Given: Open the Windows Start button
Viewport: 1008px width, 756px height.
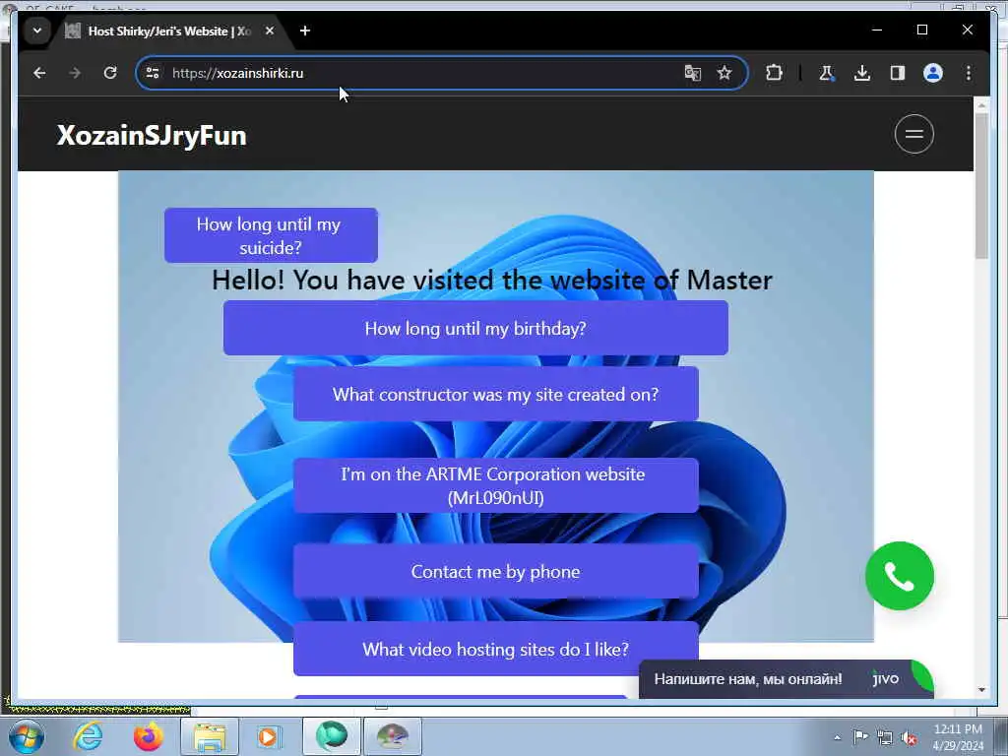Looking at the screenshot, I should click(x=26, y=736).
